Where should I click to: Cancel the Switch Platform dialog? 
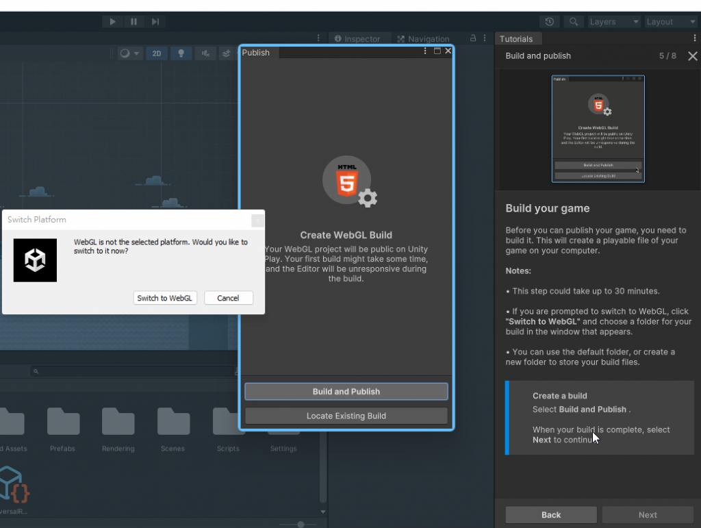(229, 298)
